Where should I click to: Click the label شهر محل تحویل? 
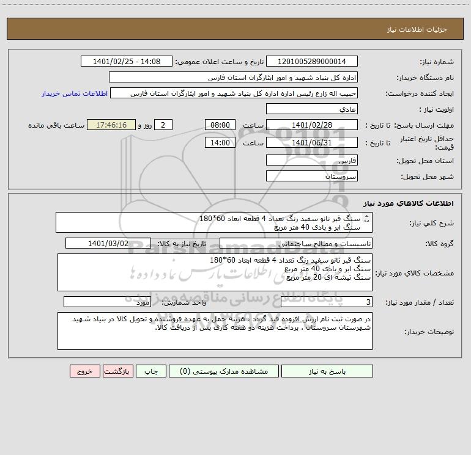click(427, 177)
